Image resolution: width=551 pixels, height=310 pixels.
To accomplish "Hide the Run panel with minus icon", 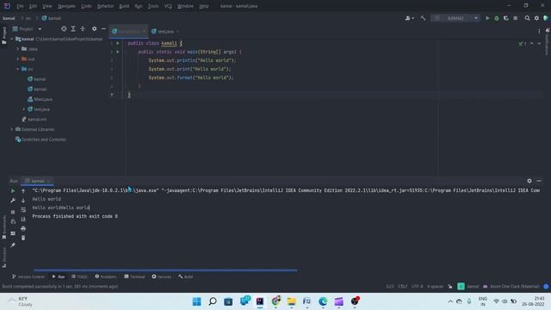I will point(539,181).
